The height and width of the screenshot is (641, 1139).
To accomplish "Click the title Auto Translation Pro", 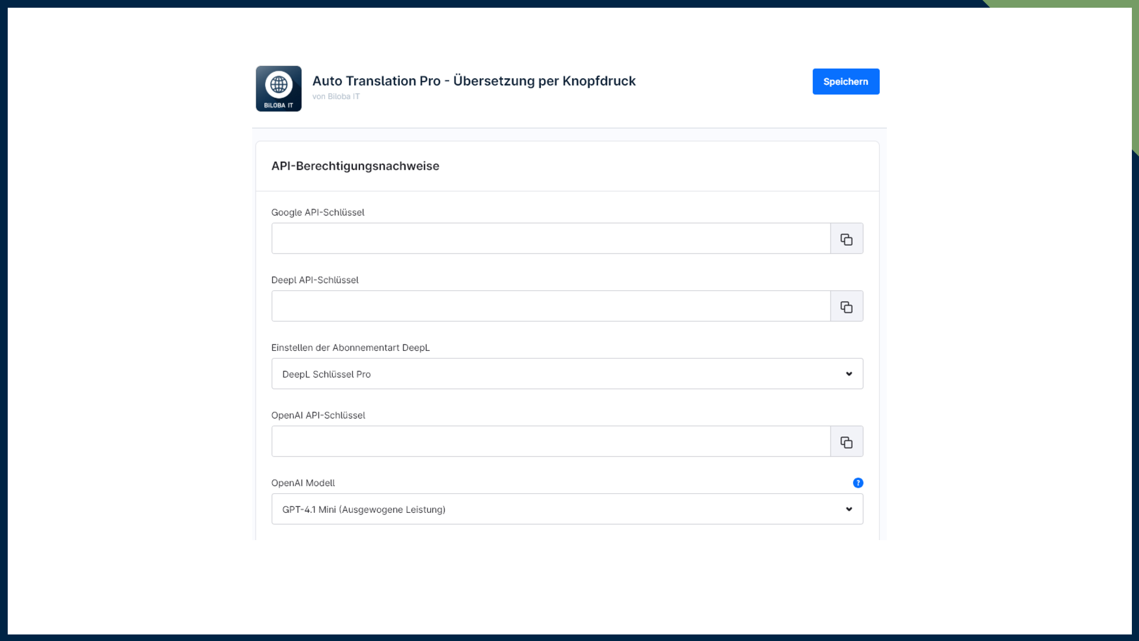I will 473,81.
